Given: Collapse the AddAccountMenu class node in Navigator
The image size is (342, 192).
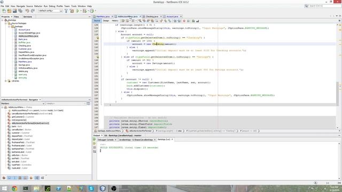Looking at the screenshot, I should click(x=2, y=107).
